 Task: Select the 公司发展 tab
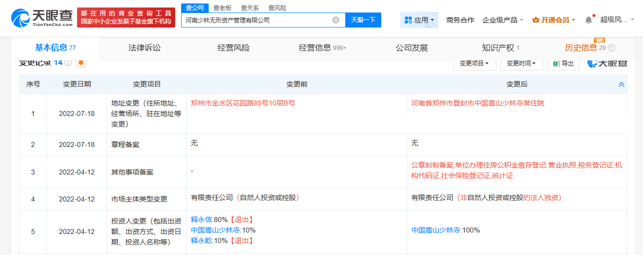click(x=411, y=48)
